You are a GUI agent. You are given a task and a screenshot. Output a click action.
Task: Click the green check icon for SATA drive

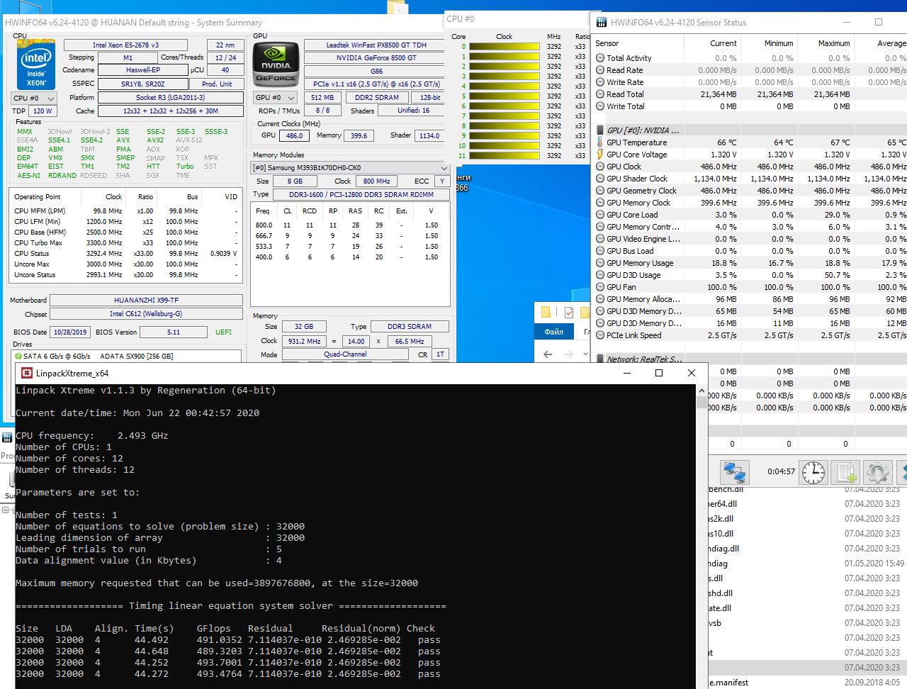point(17,356)
